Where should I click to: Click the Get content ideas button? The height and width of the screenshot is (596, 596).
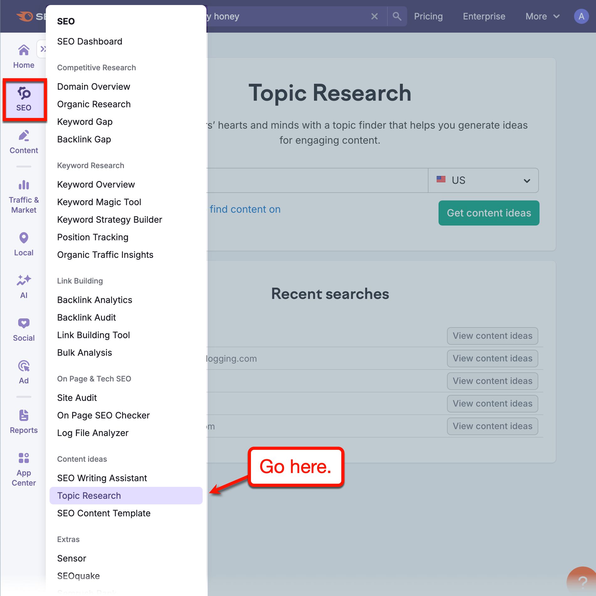pyautogui.click(x=488, y=213)
